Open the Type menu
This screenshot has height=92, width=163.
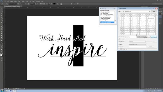19,1
